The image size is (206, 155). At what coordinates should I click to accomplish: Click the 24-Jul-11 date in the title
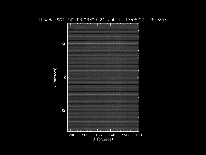tap(109, 20)
